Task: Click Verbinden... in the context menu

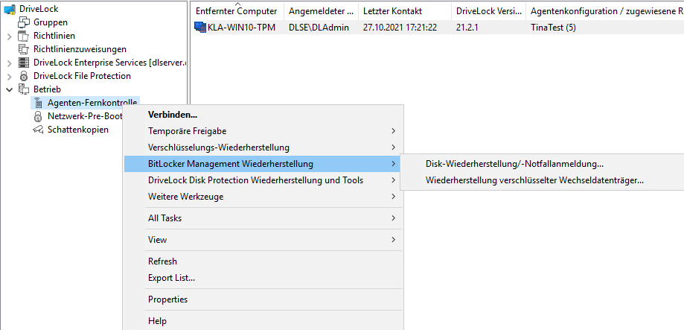Action: (173, 115)
